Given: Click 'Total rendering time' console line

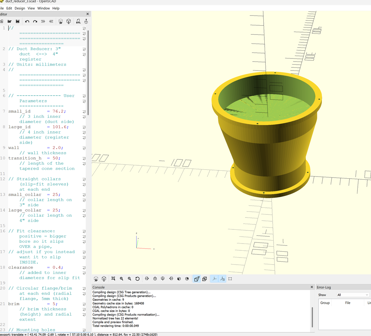Looking at the screenshot, I should (x=116, y=326).
